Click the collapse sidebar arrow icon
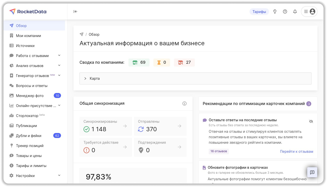 point(75,11)
